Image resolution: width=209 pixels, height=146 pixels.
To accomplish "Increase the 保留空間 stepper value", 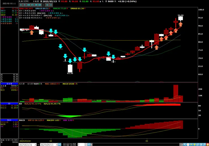I will point(86,144).
